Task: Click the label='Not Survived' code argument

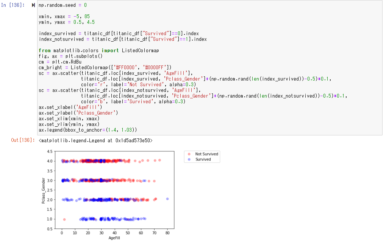Action: tap(137, 85)
